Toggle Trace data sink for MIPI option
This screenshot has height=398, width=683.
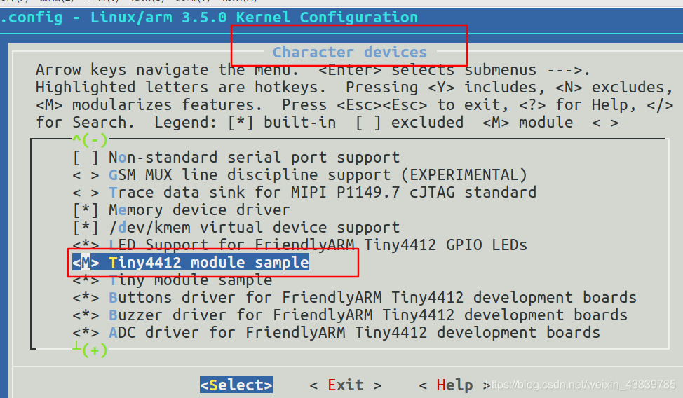click(x=86, y=193)
